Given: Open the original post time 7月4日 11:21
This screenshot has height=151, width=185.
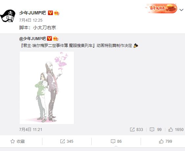Looking at the screenshot, I should click(x=31, y=130).
